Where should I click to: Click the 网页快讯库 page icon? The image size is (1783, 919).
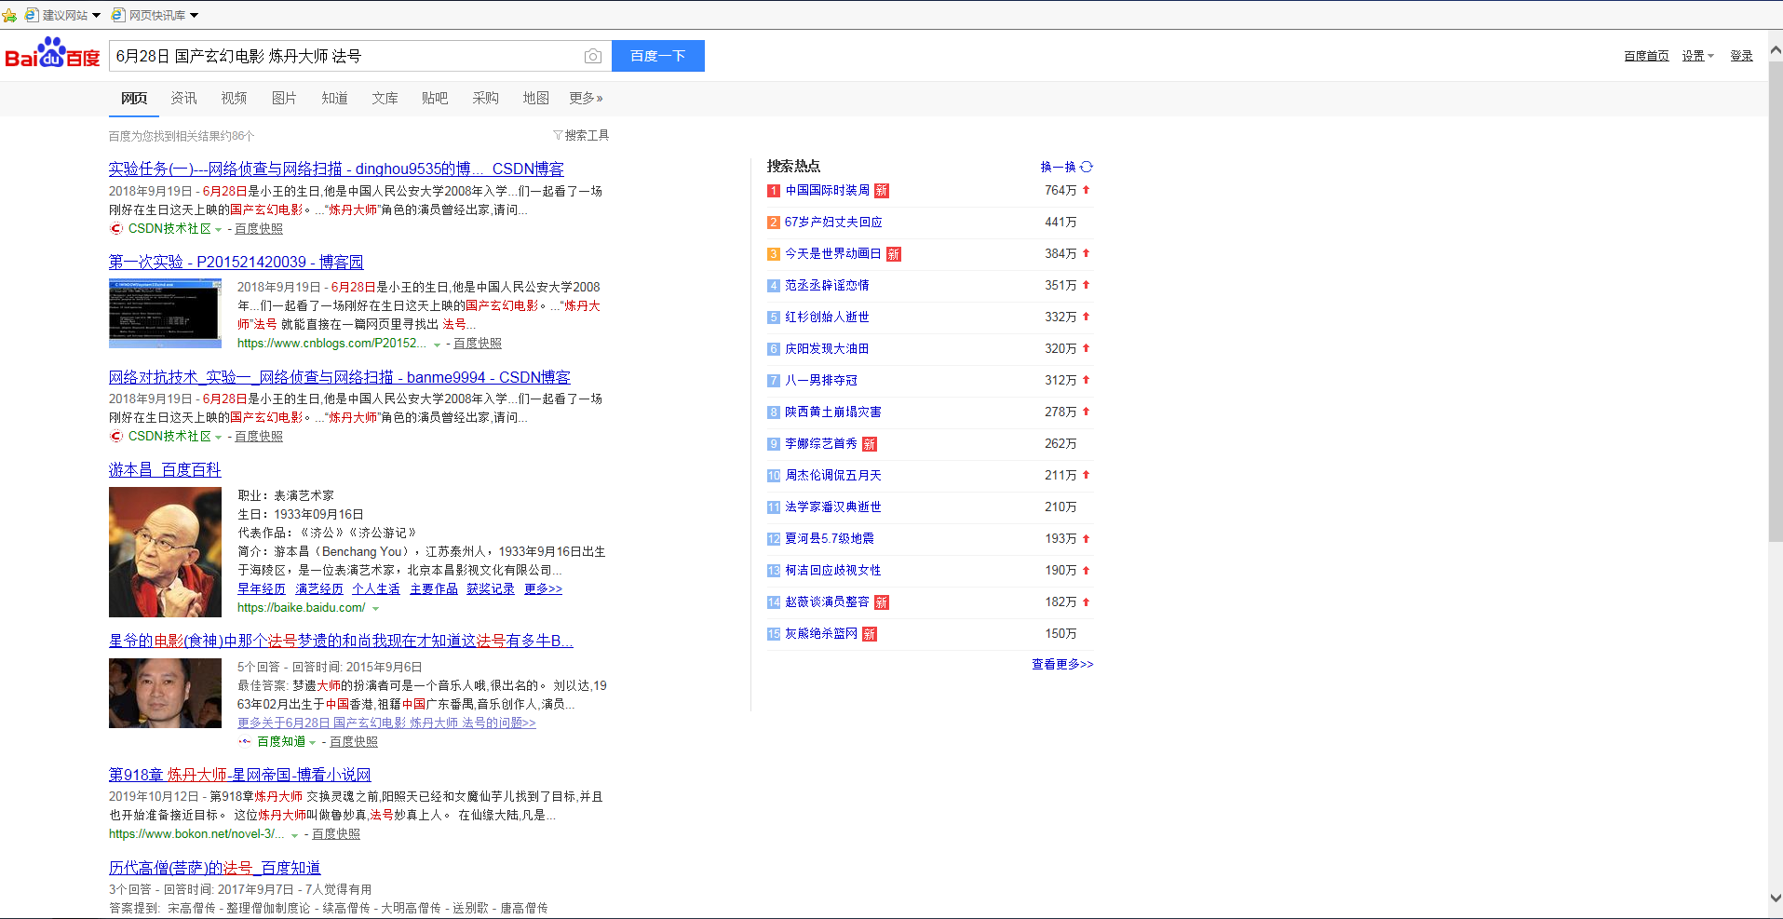pos(118,15)
